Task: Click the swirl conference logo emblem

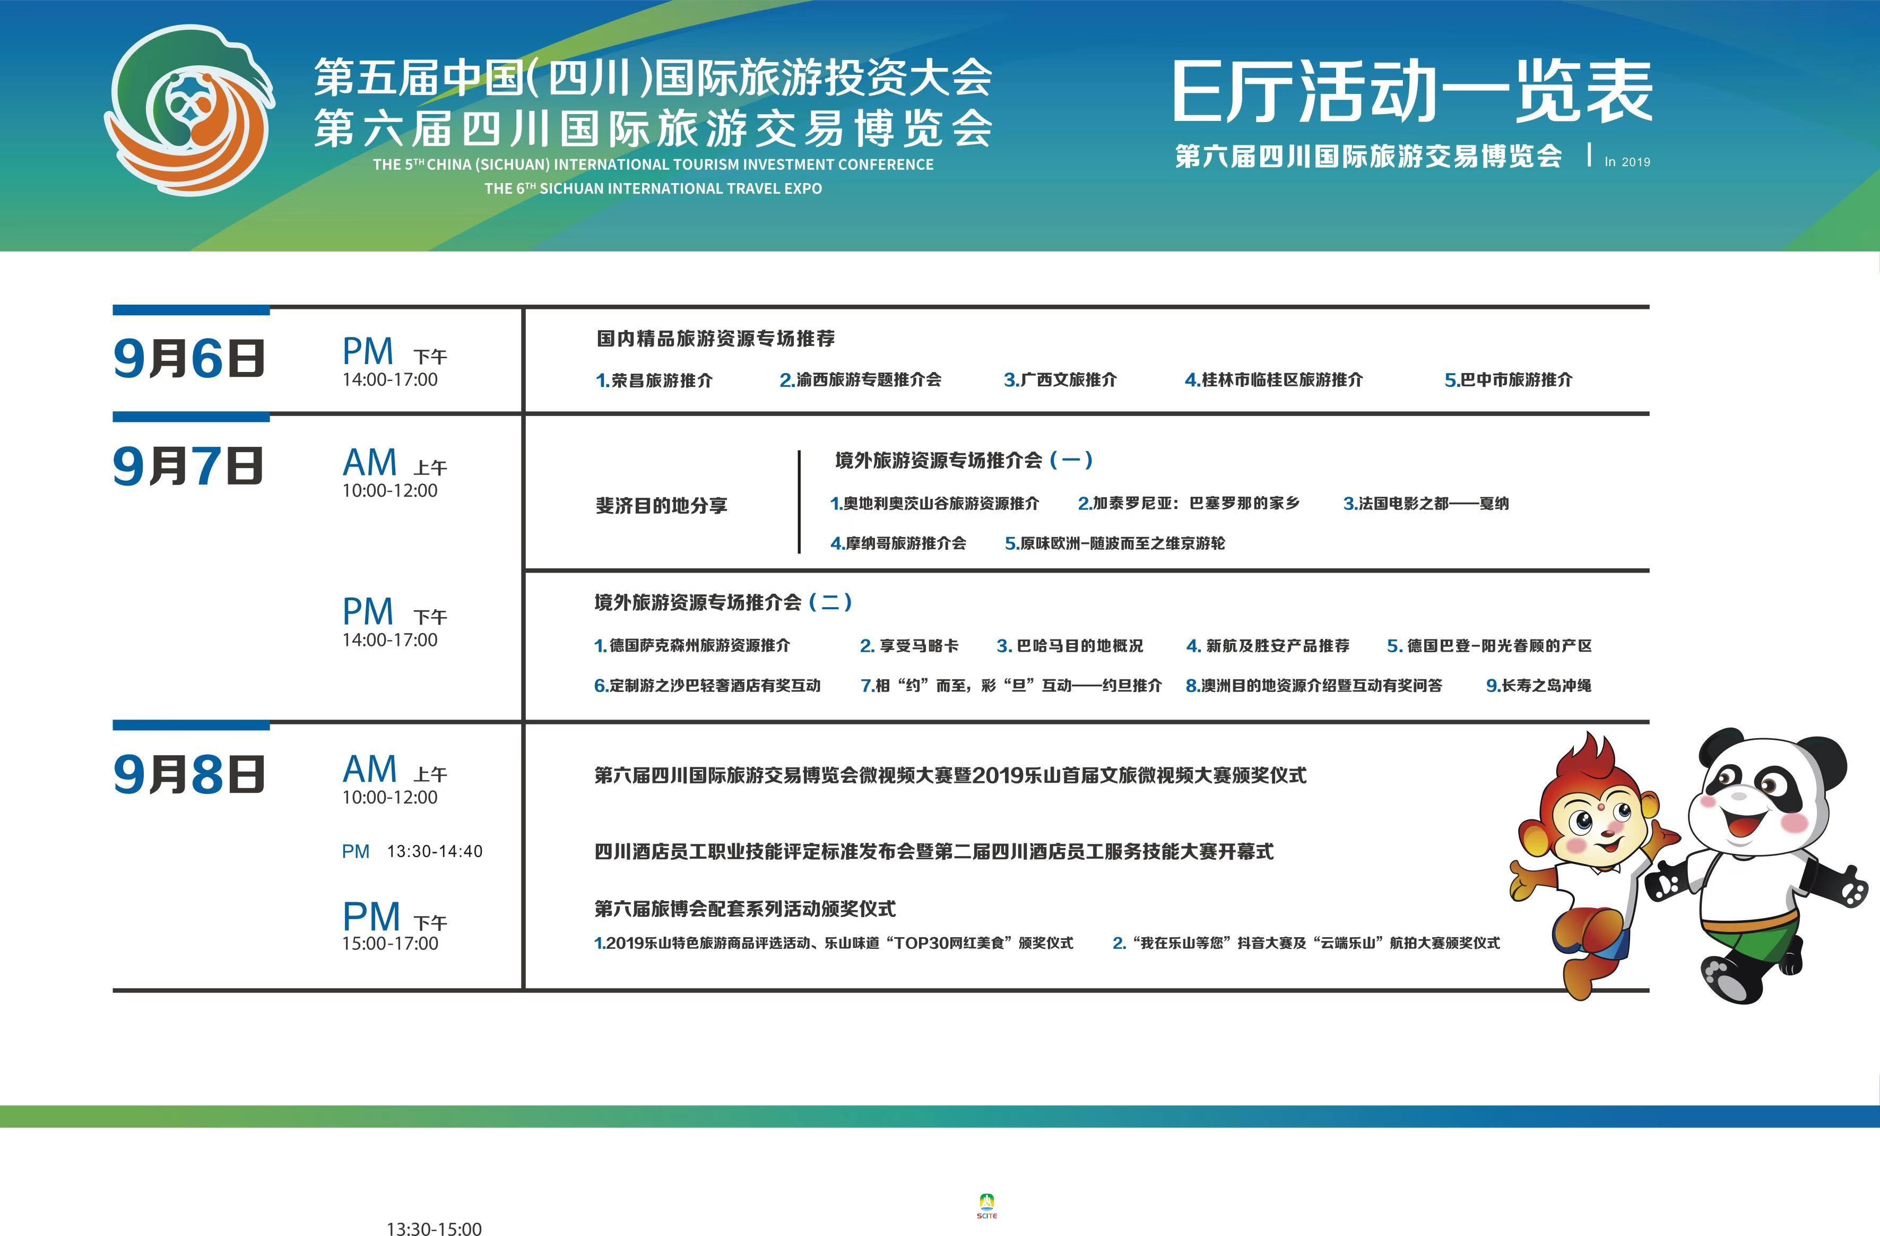Action: 189,110
